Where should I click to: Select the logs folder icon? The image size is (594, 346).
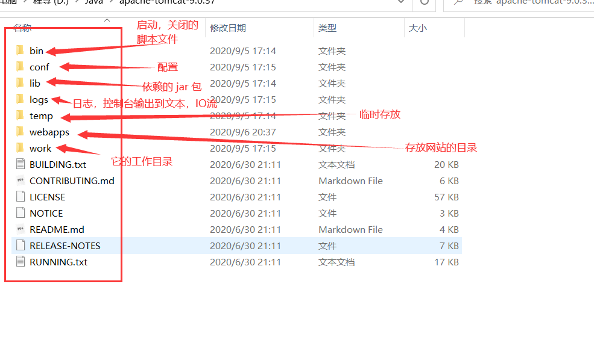point(21,99)
